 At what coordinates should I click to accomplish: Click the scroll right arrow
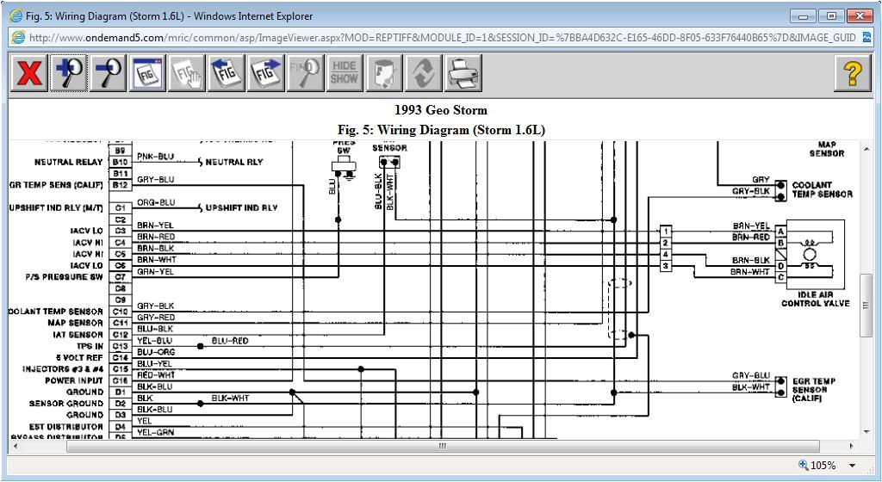(x=852, y=446)
